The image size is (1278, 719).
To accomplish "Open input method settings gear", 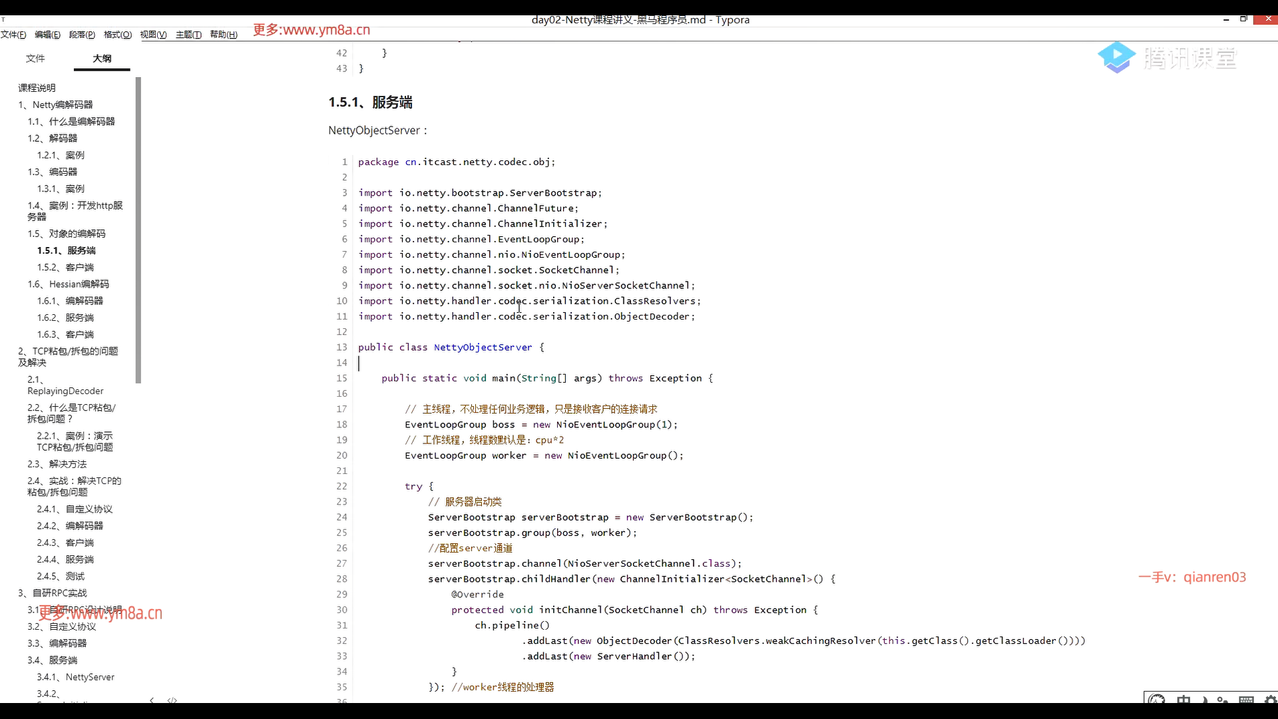I will click(1270, 700).
